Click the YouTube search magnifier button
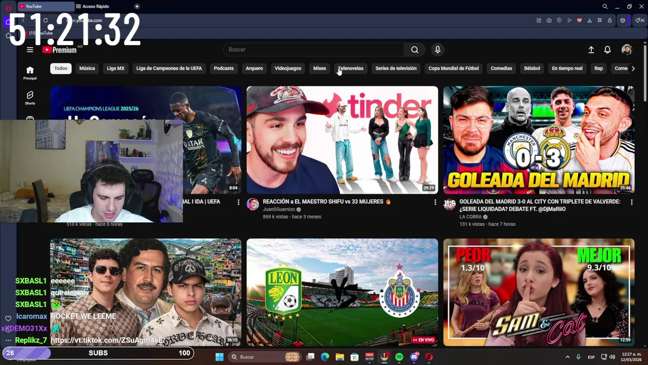The image size is (648, 365). point(415,50)
